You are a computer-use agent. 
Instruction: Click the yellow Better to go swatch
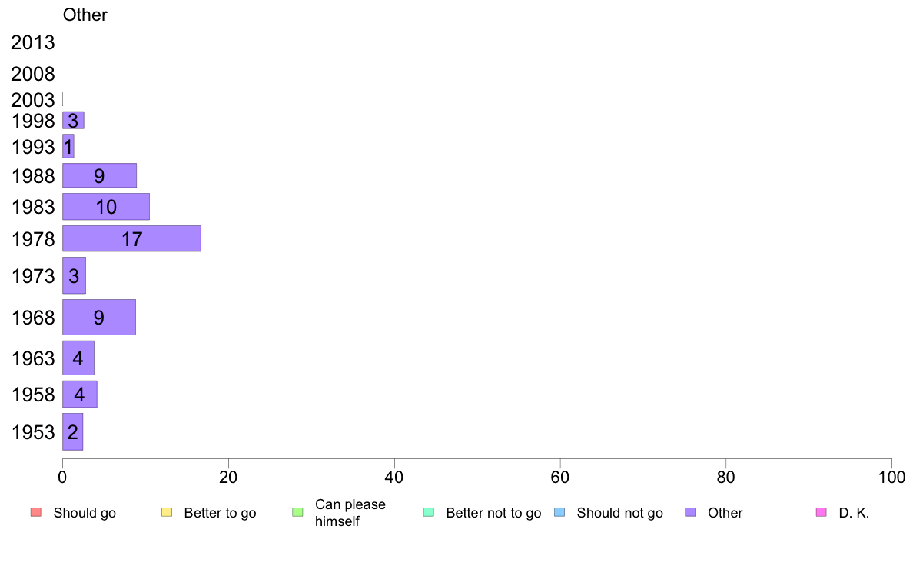coord(167,512)
